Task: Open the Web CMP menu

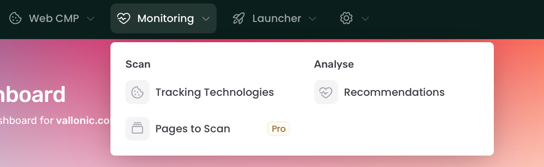Action: (54, 18)
